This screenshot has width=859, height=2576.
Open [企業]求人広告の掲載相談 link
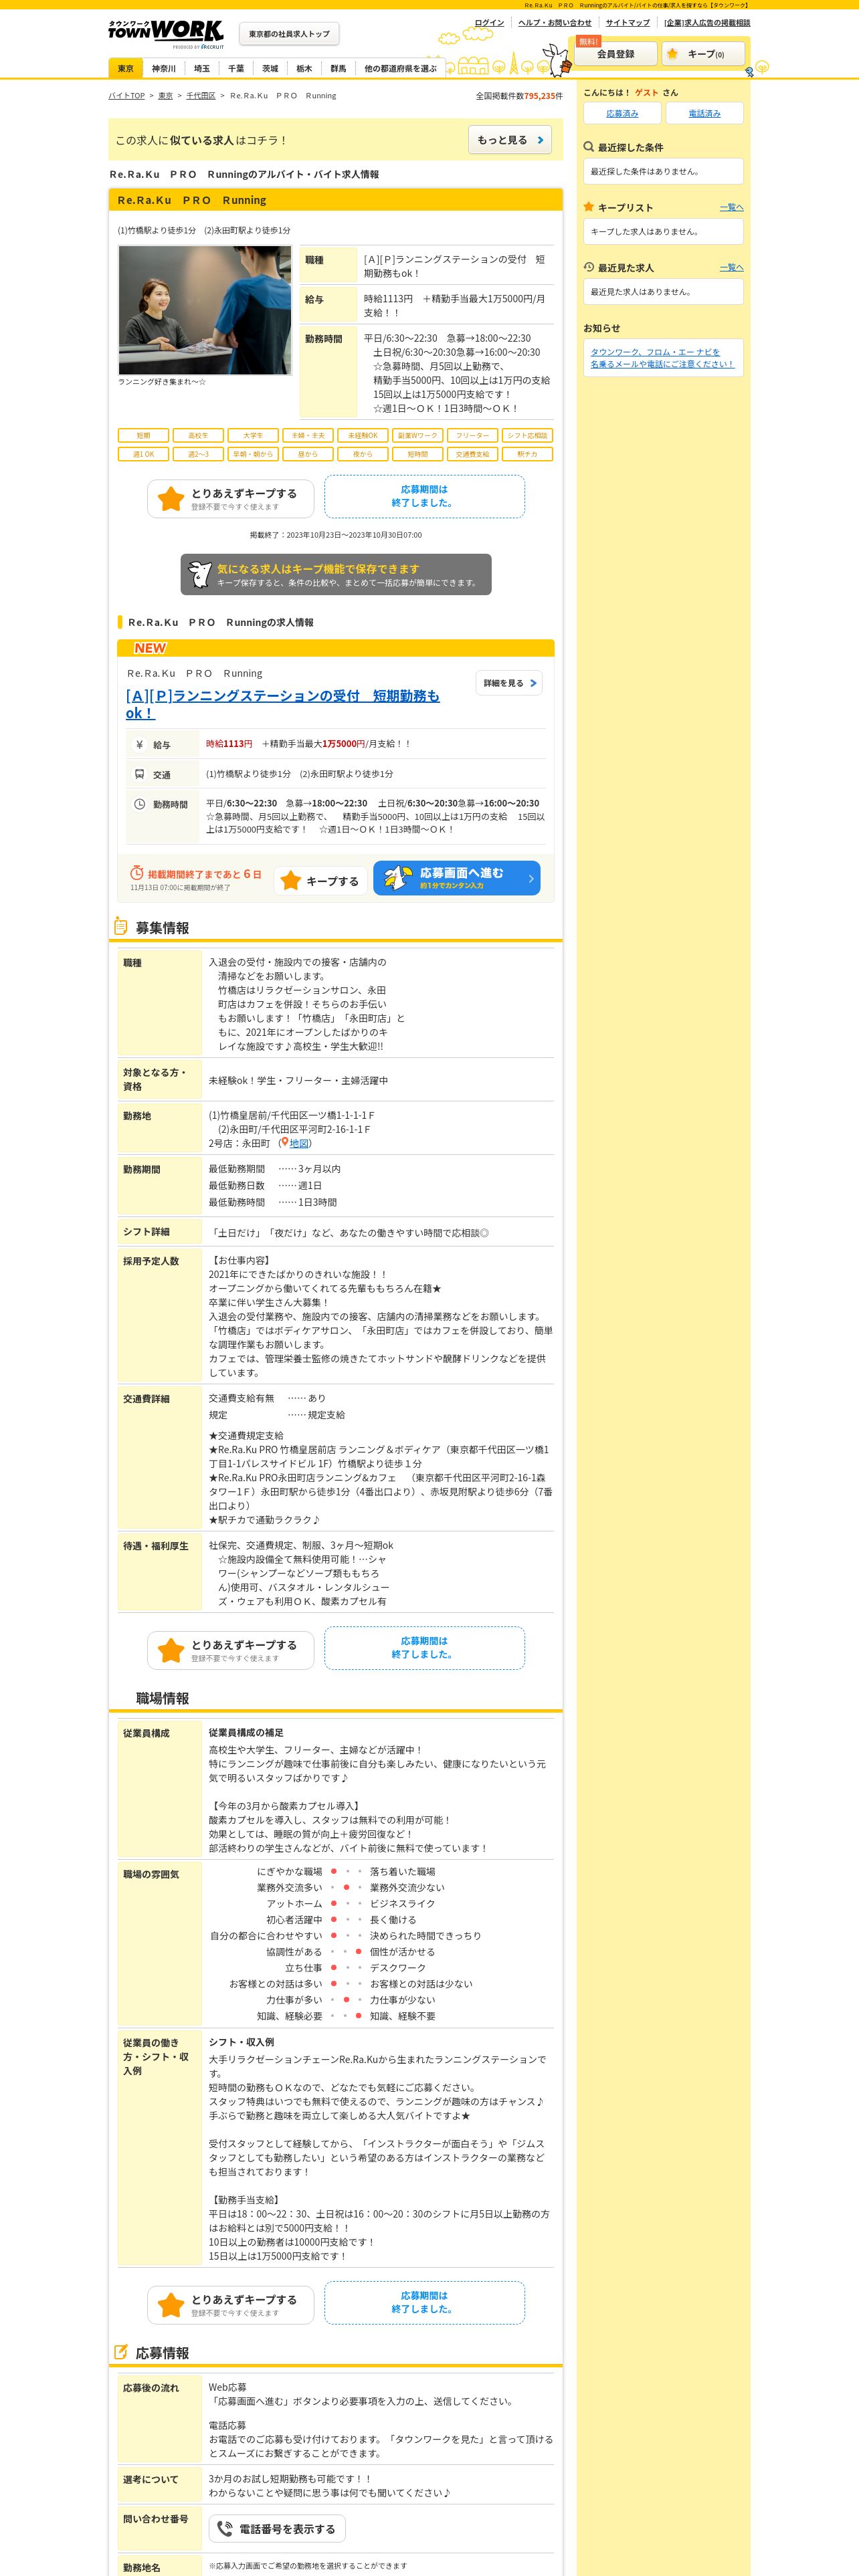click(x=707, y=22)
